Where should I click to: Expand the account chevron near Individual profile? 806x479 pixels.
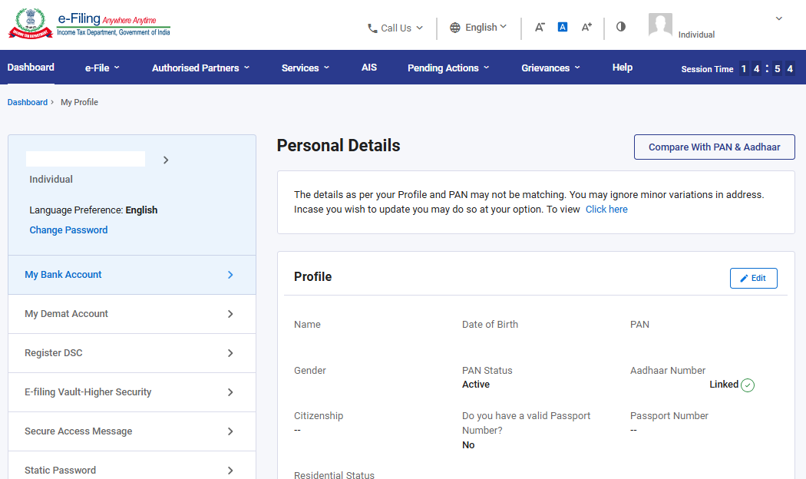pos(778,18)
